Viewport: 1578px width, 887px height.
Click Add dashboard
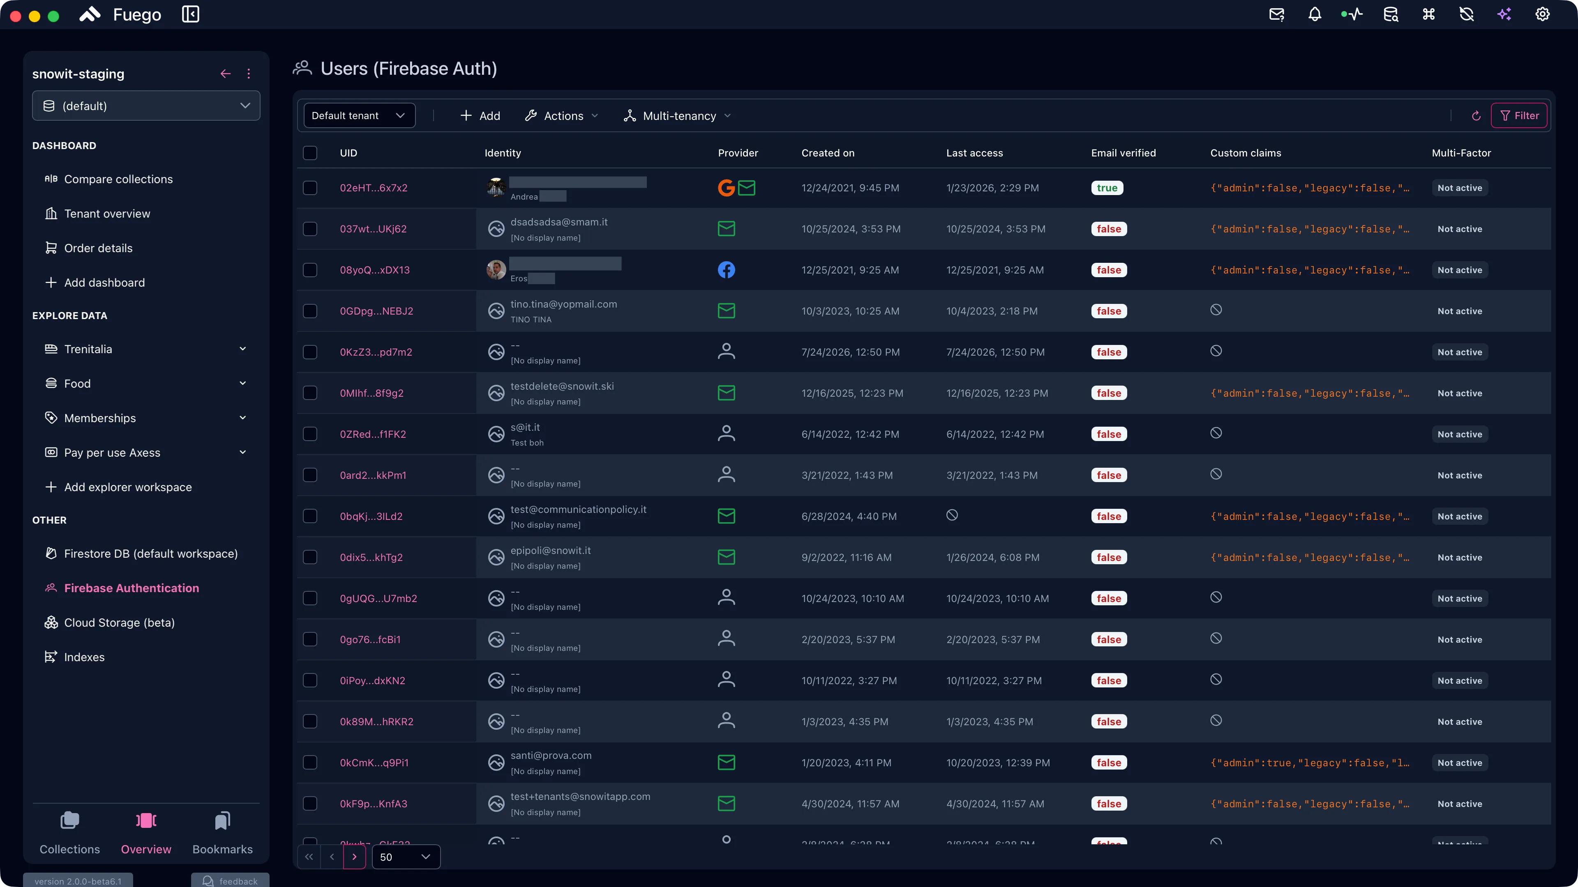click(95, 282)
